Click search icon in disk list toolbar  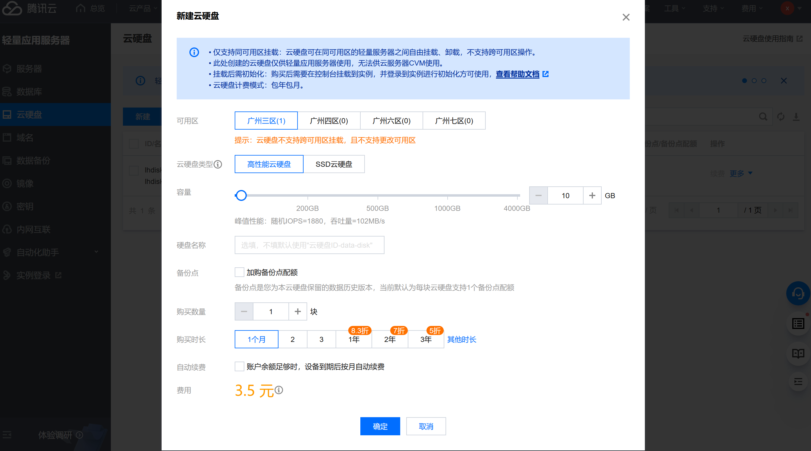(x=763, y=117)
